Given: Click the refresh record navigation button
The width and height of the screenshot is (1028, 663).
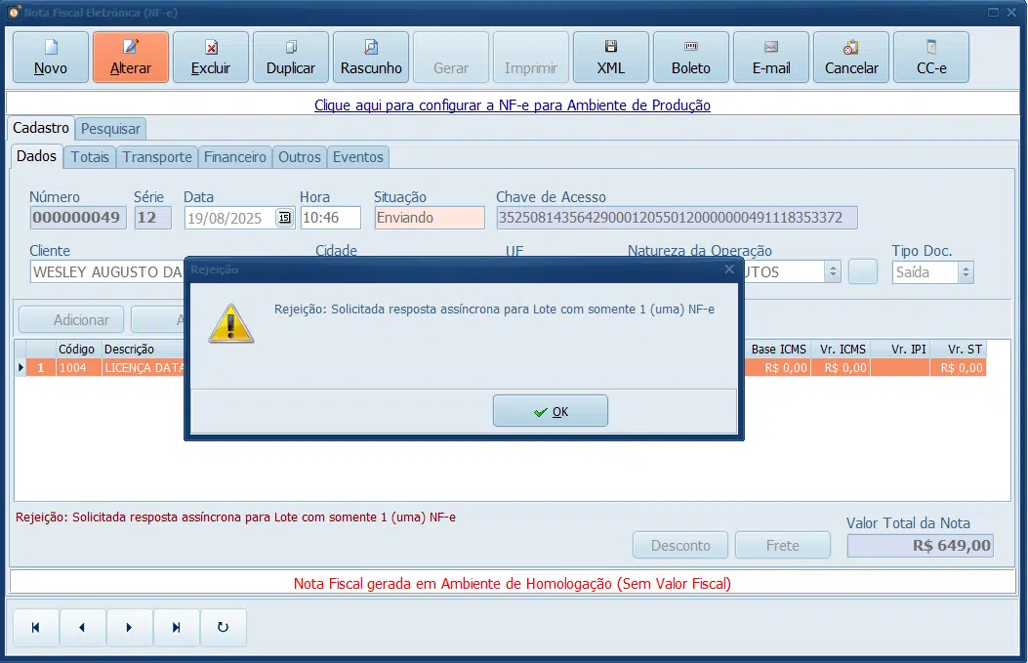Looking at the screenshot, I should click(223, 628).
